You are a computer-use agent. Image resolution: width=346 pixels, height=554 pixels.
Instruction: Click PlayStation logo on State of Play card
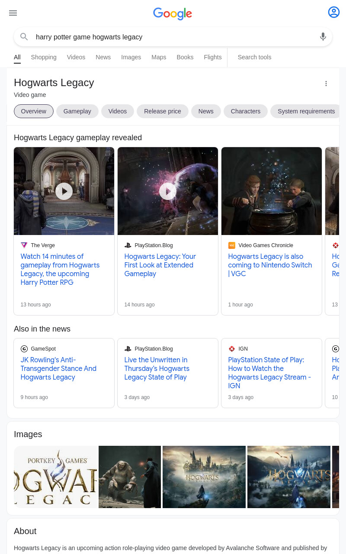click(x=128, y=349)
